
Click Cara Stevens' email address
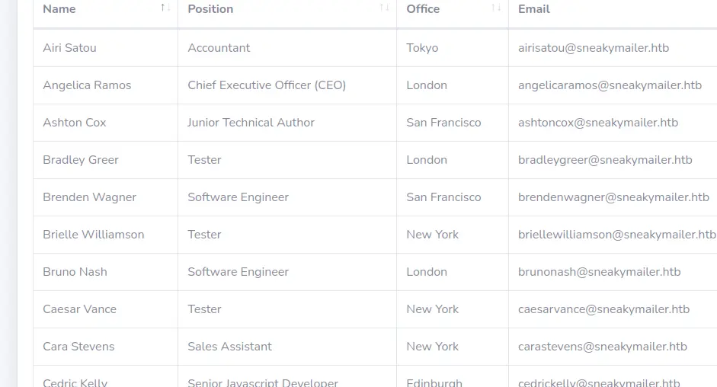[x=603, y=347]
